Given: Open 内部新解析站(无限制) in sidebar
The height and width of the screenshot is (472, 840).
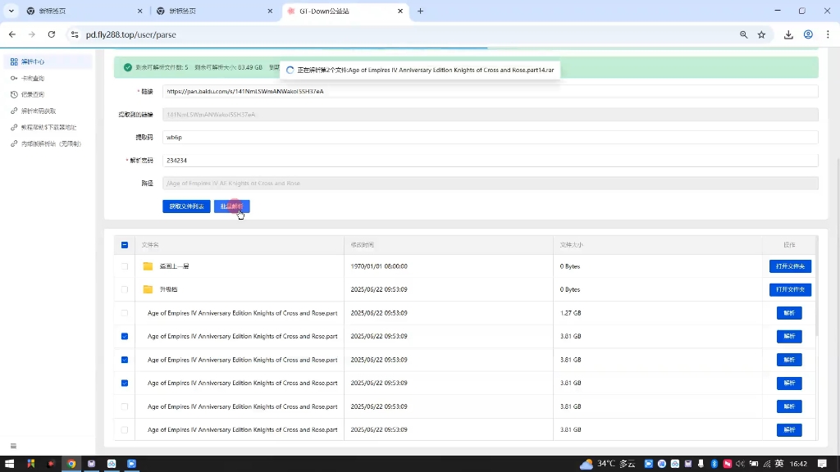Looking at the screenshot, I should point(52,143).
